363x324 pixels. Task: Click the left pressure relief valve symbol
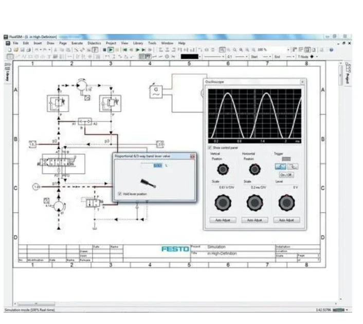coord(58,103)
